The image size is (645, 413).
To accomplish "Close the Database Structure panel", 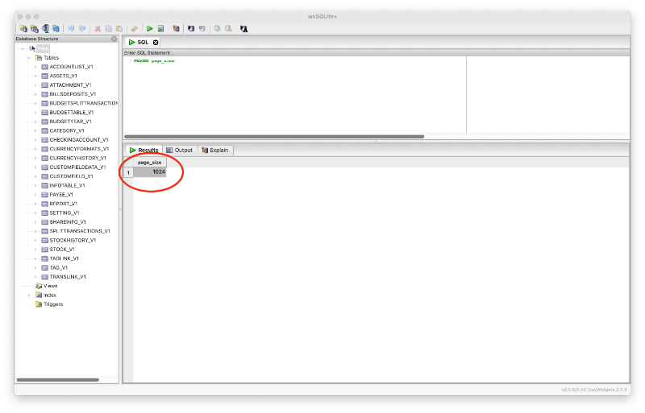I will pos(114,39).
